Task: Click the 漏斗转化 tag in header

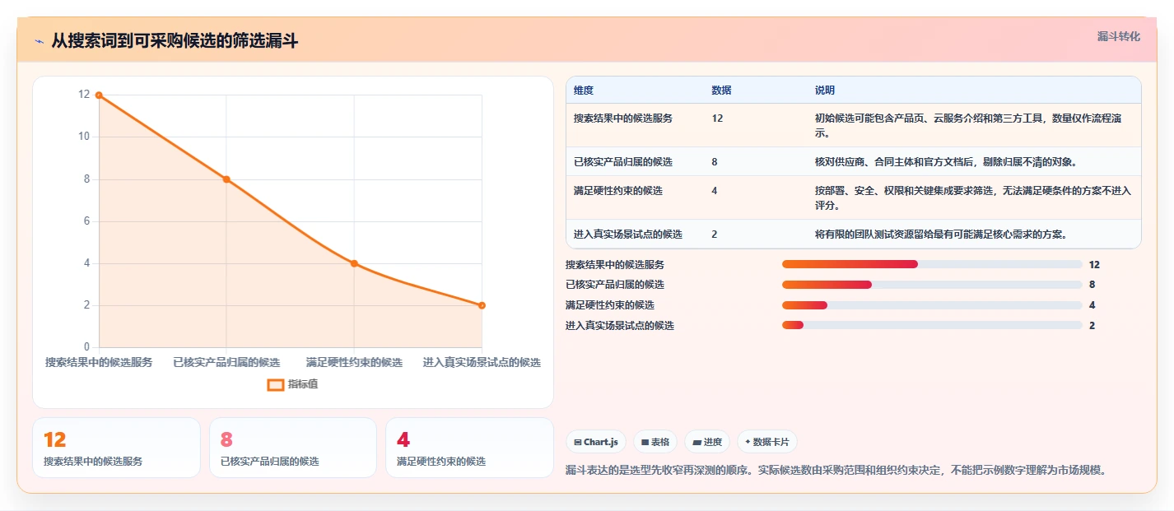Action: point(1119,36)
